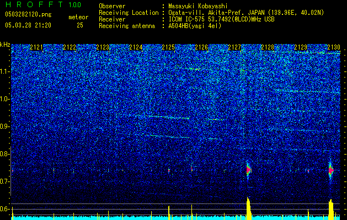Click the 'Observer' field label
The image size is (347, 220).
[x=112, y=6]
